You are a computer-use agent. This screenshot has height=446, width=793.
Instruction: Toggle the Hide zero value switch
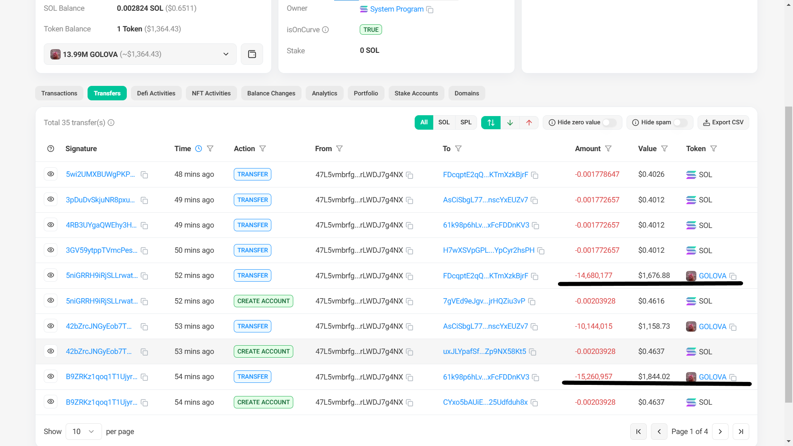pos(609,123)
